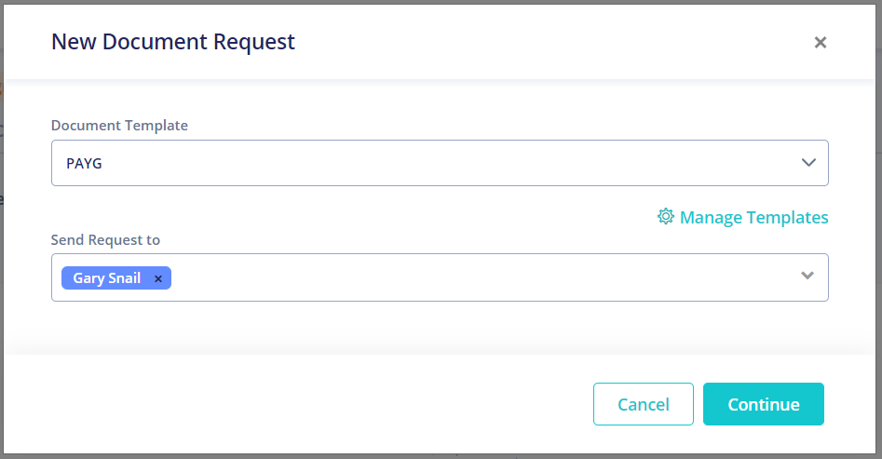Click the gear icon beside Manage Templates
The width and height of the screenshot is (882, 459).
[x=665, y=217]
